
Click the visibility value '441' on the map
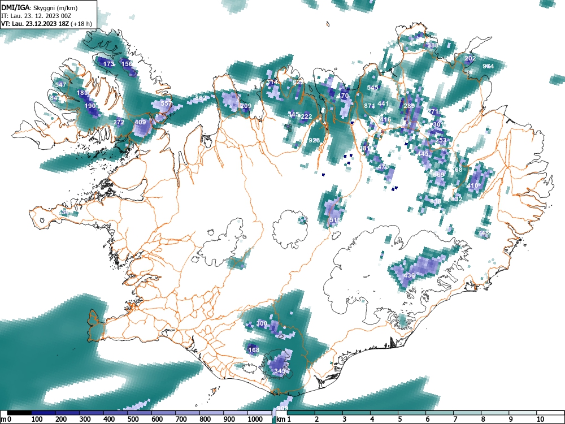(383, 103)
